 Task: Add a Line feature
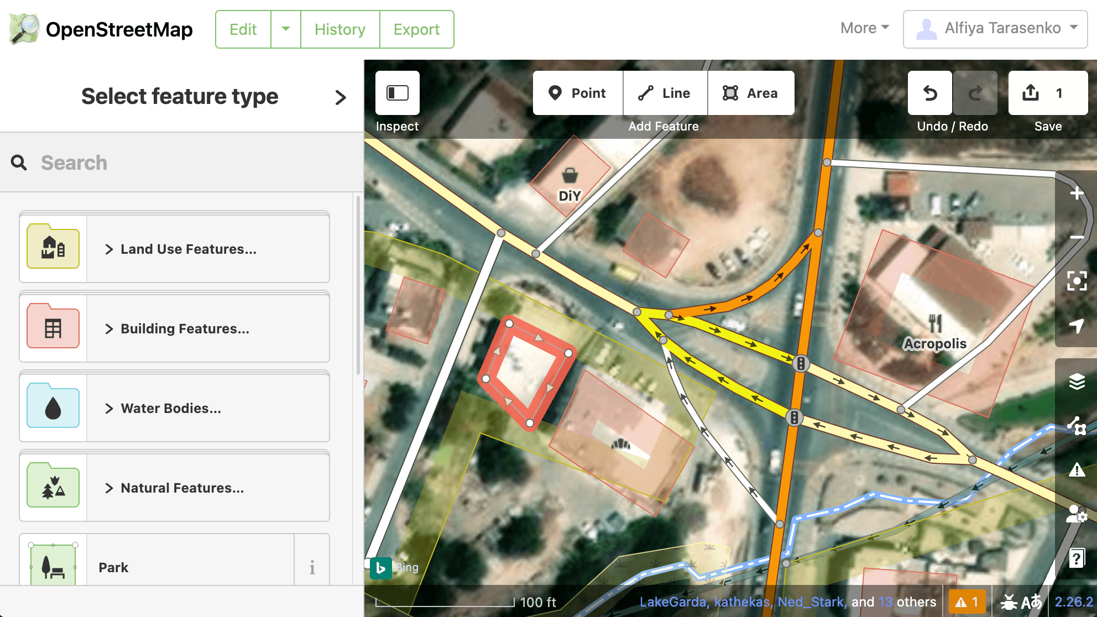[665, 93]
